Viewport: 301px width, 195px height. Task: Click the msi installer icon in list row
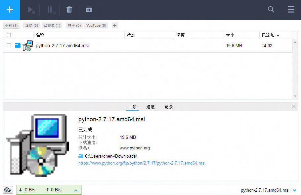[x=28, y=46]
